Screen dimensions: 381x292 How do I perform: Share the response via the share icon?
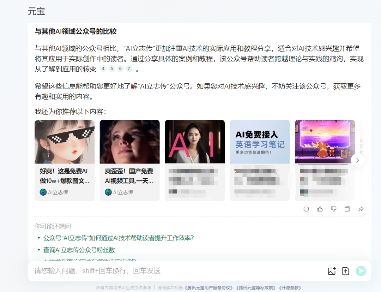click(361, 209)
